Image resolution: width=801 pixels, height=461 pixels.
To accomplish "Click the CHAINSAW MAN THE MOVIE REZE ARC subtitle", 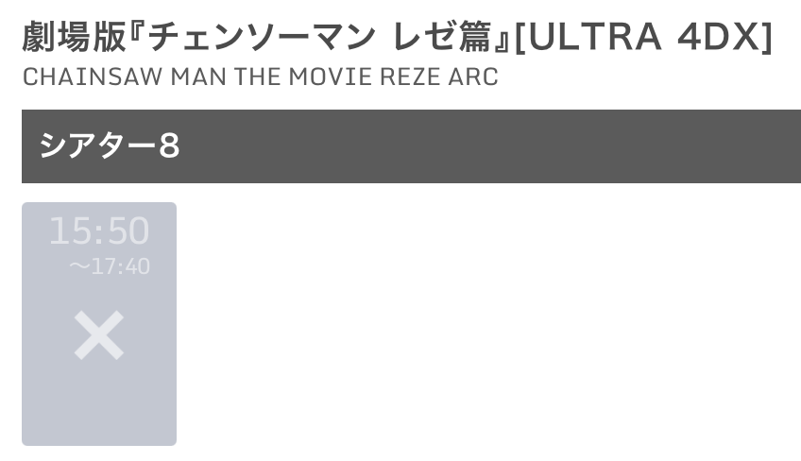I will 260,77.
